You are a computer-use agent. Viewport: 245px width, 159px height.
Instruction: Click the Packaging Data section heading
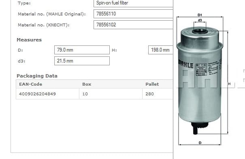(x=37, y=76)
